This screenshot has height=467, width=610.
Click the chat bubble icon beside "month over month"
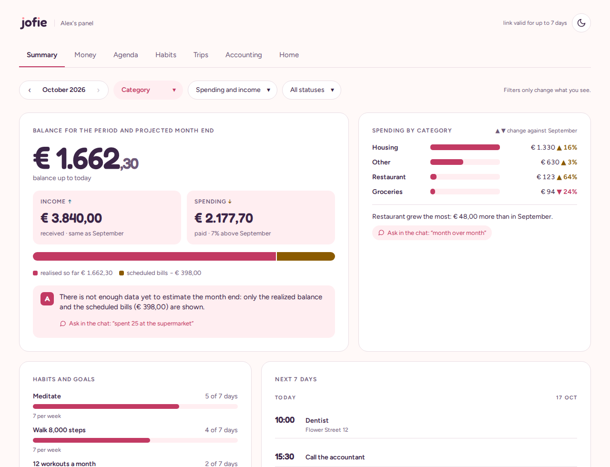(381, 233)
